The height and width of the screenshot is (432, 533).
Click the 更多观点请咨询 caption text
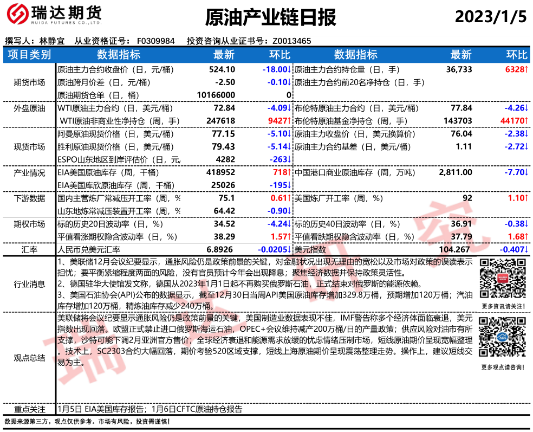click(x=502, y=368)
